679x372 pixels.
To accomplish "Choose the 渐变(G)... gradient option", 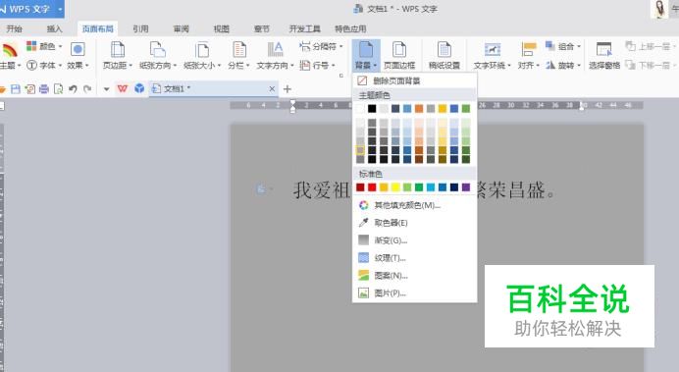I will click(414, 240).
